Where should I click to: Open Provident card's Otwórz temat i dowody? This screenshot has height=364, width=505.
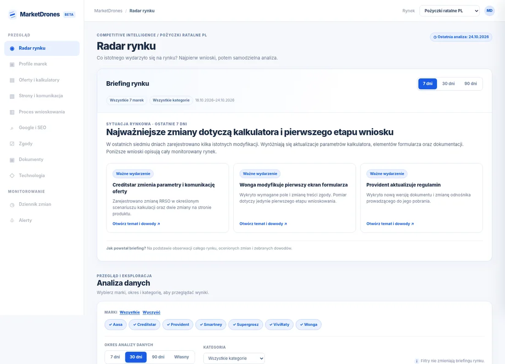point(390,224)
